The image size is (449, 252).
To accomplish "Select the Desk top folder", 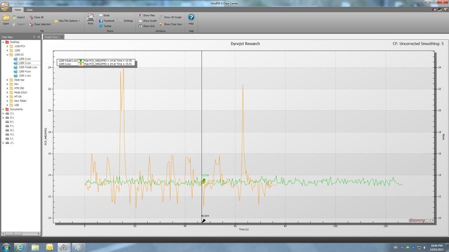I will pos(17,80).
